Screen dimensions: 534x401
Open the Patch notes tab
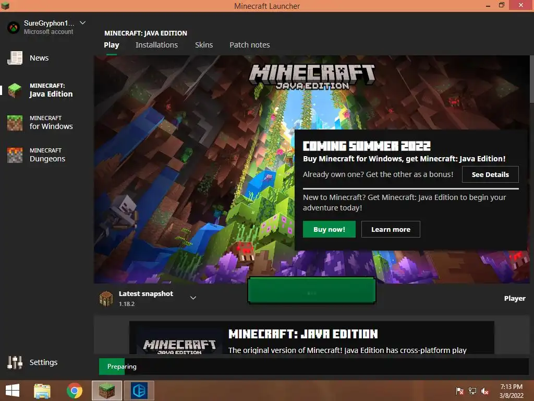(250, 45)
